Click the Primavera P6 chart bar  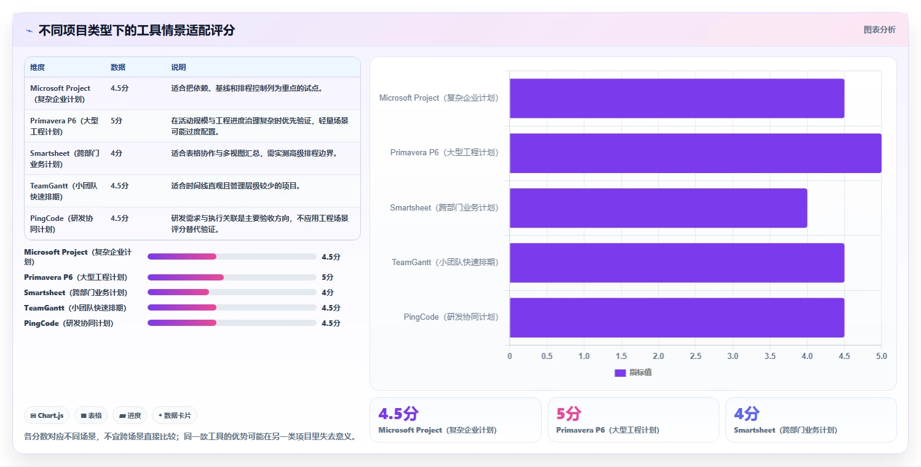click(695, 153)
